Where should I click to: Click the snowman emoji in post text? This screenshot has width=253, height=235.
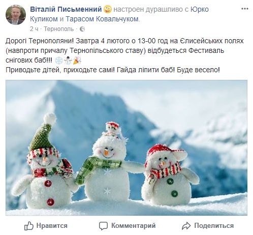(x=68, y=61)
